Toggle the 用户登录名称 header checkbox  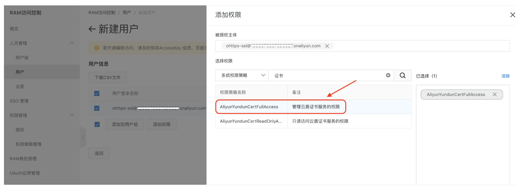(97, 93)
